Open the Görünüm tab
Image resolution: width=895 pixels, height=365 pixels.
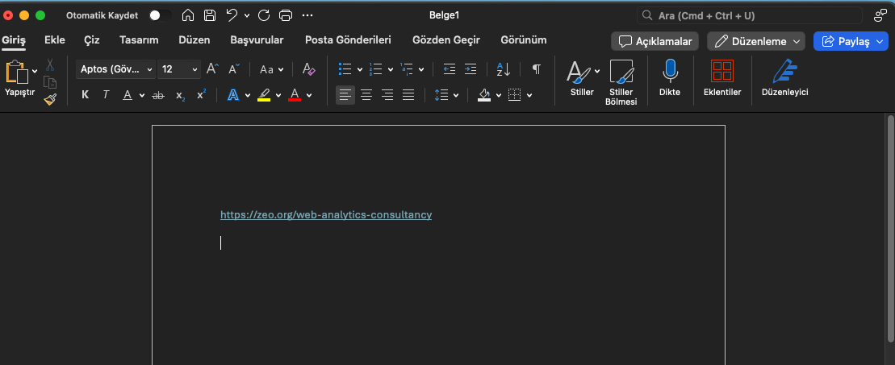coord(524,40)
